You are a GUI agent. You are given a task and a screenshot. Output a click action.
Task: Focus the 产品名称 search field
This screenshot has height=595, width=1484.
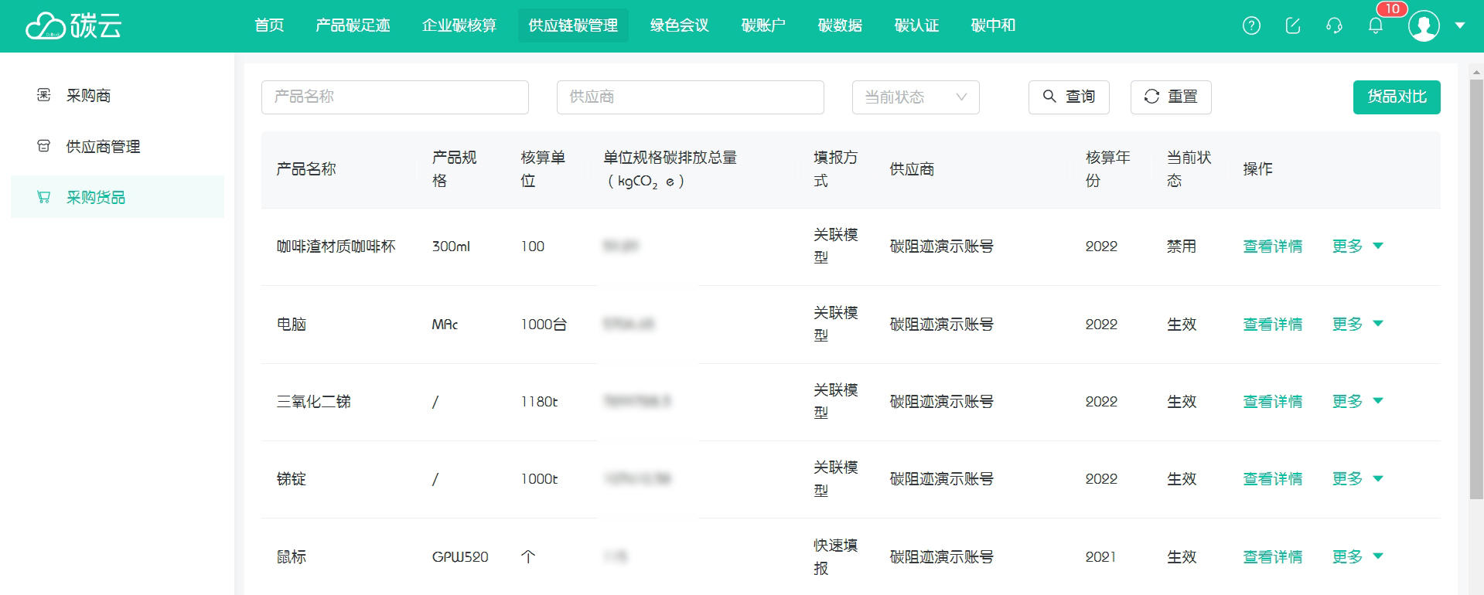pyautogui.click(x=395, y=97)
